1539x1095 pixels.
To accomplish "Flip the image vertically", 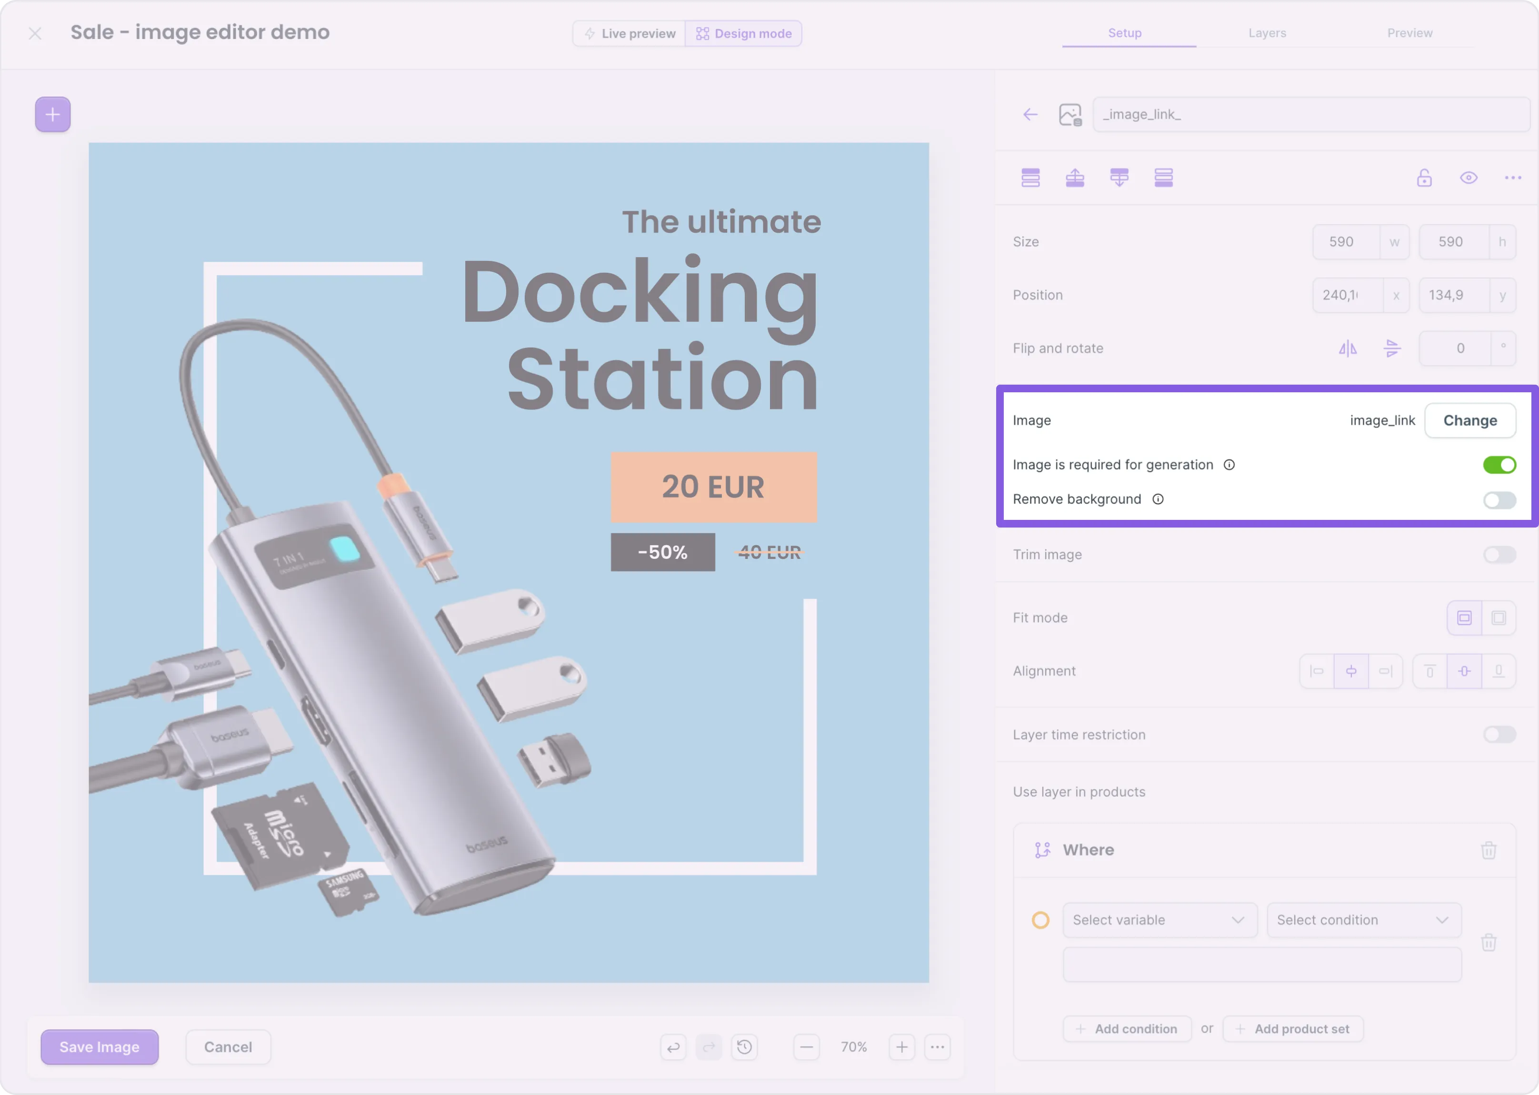I will 1392,348.
